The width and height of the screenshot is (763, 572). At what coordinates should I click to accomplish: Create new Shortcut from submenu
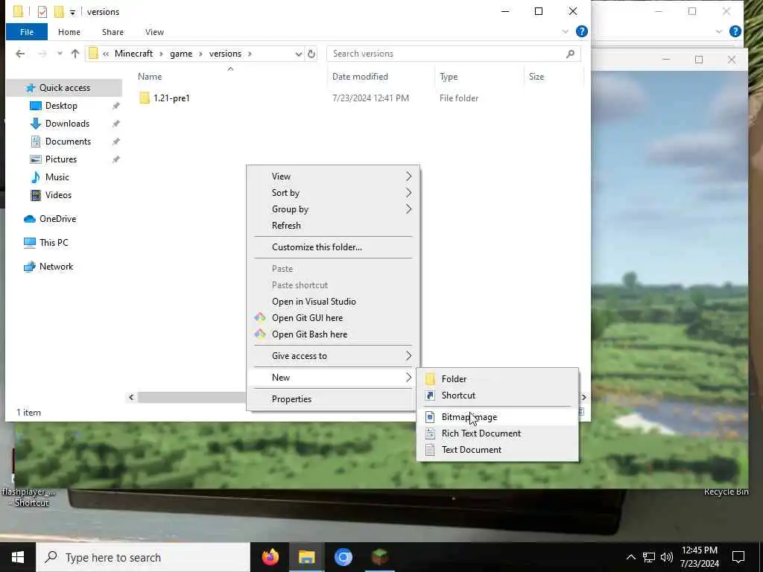click(497, 395)
